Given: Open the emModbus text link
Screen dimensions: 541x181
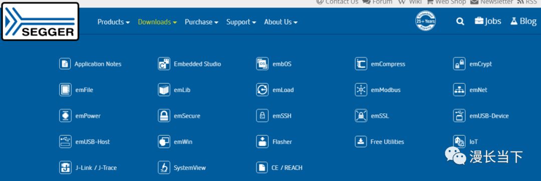Looking at the screenshot, I should click(386, 90).
